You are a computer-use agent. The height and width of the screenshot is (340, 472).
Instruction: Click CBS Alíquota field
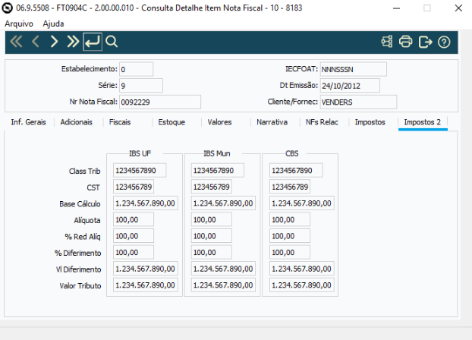tap(290, 219)
